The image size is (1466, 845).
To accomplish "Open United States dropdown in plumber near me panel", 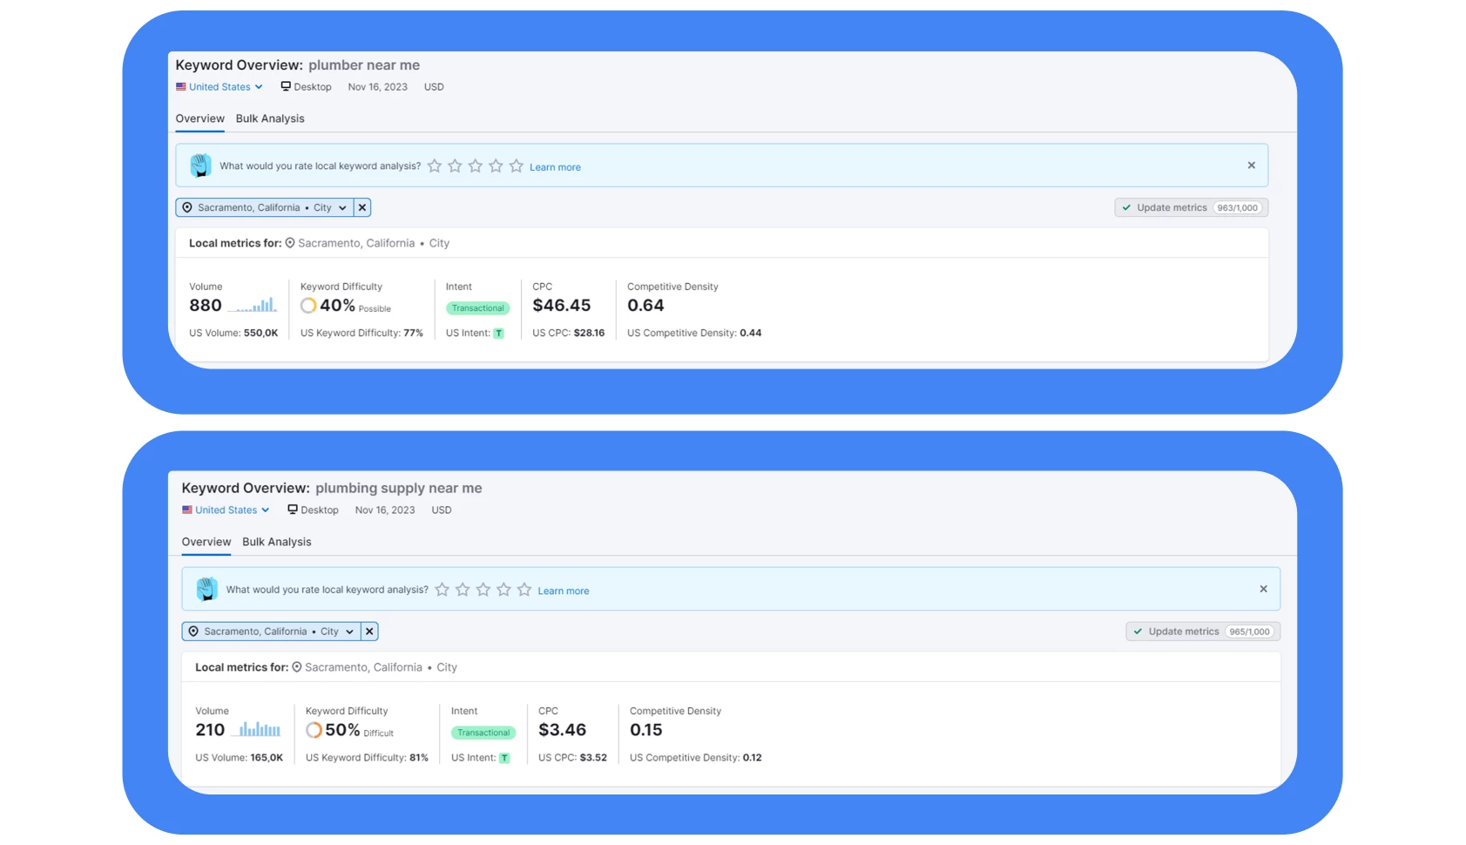I will [220, 87].
